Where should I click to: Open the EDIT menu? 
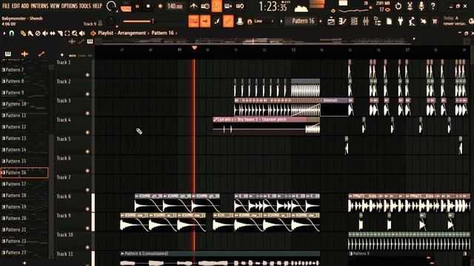16,6
